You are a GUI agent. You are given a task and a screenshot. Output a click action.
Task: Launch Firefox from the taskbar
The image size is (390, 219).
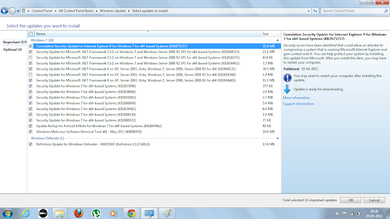click(x=79, y=214)
